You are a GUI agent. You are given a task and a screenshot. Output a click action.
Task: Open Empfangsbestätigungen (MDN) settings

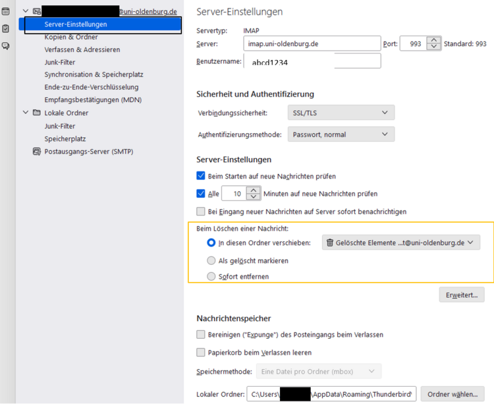click(93, 100)
